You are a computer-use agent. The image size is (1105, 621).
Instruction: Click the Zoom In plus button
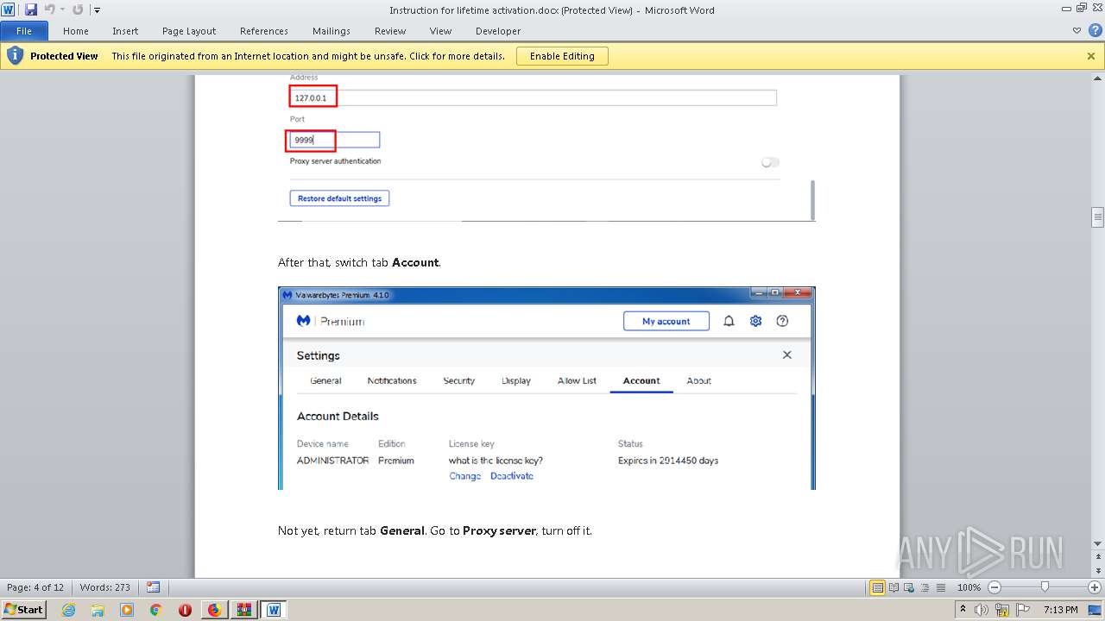click(x=1094, y=587)
